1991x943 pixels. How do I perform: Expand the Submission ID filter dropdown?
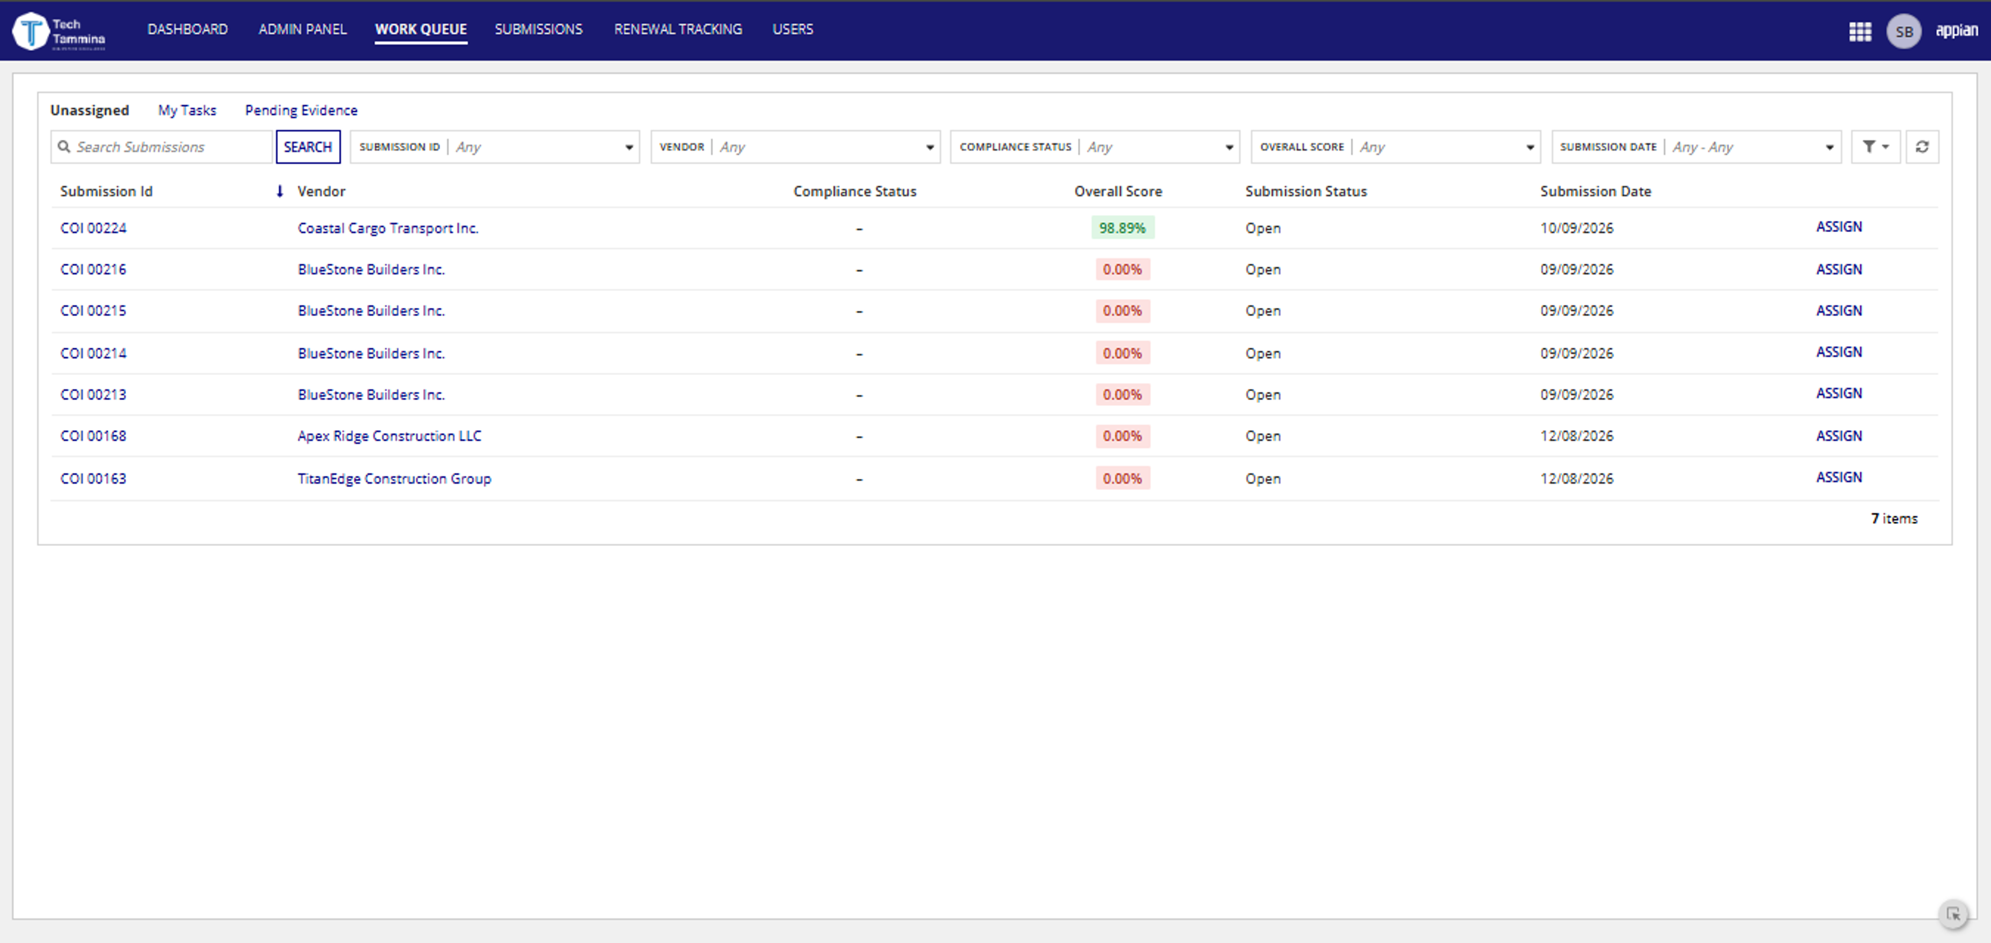point(495,147)
